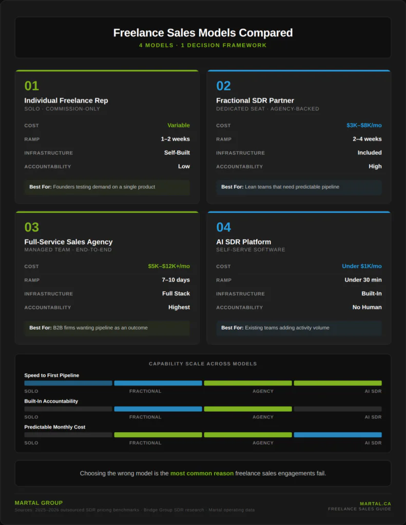Click the 'Built-In' infrastructure value
The image size is (406, 525).
click(371, 294)
